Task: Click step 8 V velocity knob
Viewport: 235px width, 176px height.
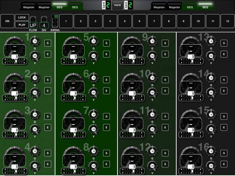Action: 94,166
